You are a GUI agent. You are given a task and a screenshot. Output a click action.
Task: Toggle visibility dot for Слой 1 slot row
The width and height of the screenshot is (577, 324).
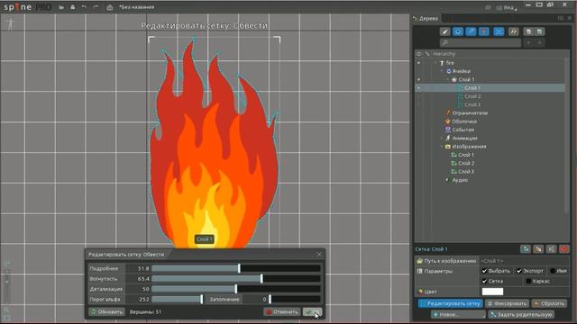pos(418,79)
